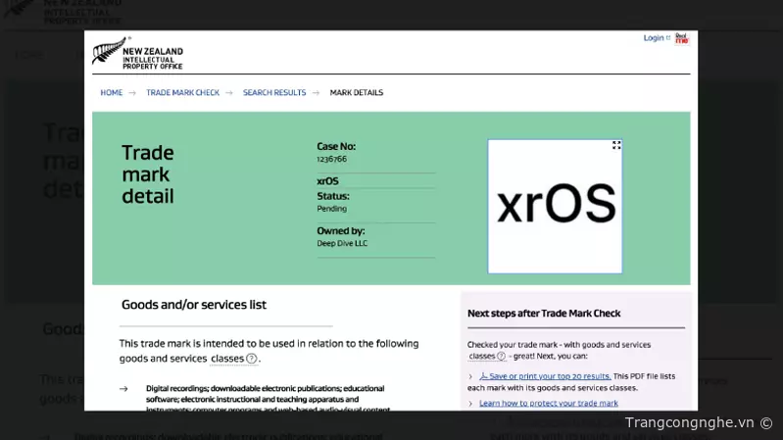This screenshot has width=783, height=440.
Task: Click the Deep Dive LLC owner name
Action: 342,243
